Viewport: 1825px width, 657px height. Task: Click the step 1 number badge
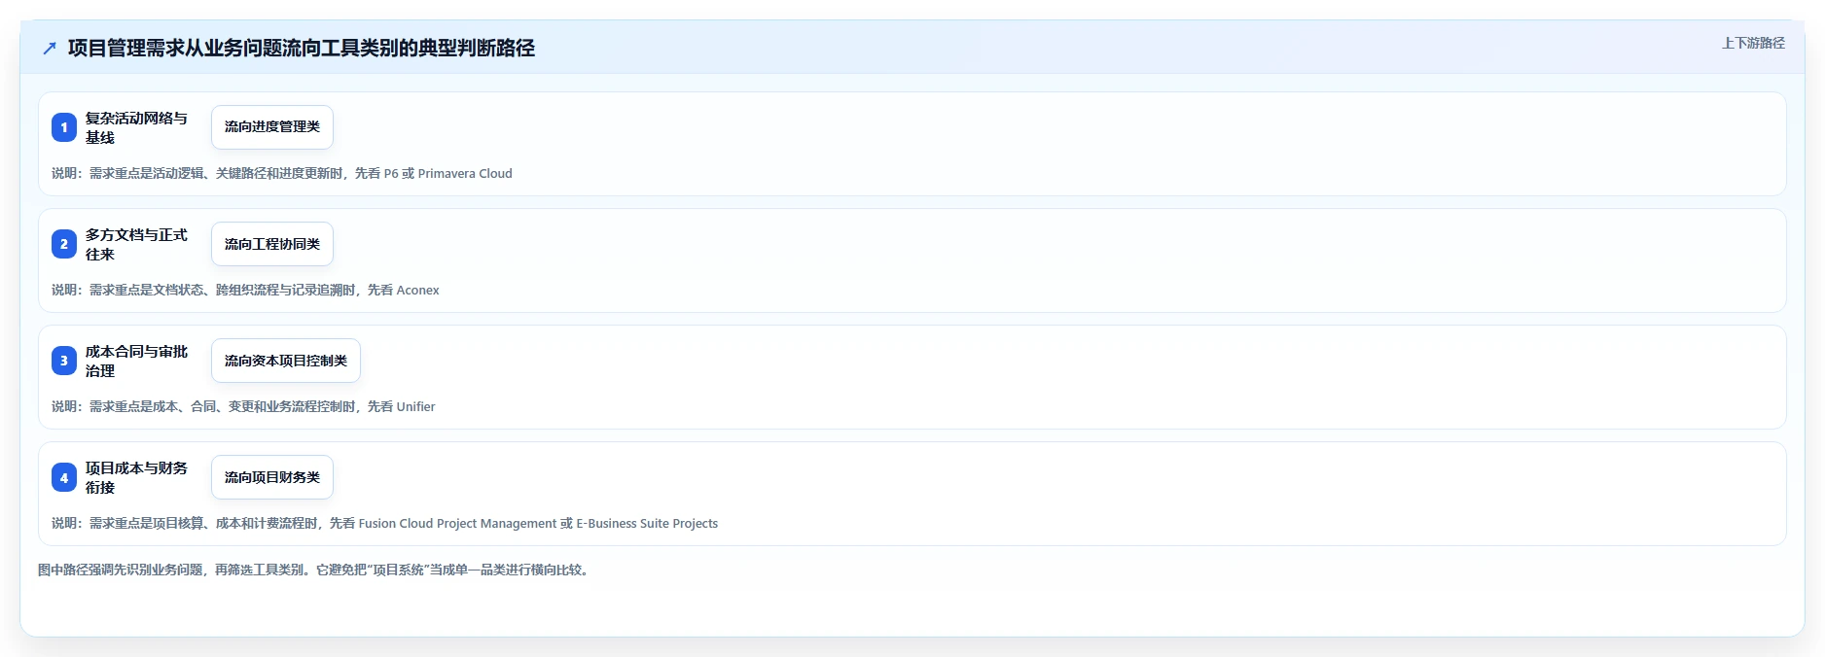pos(64,127)
